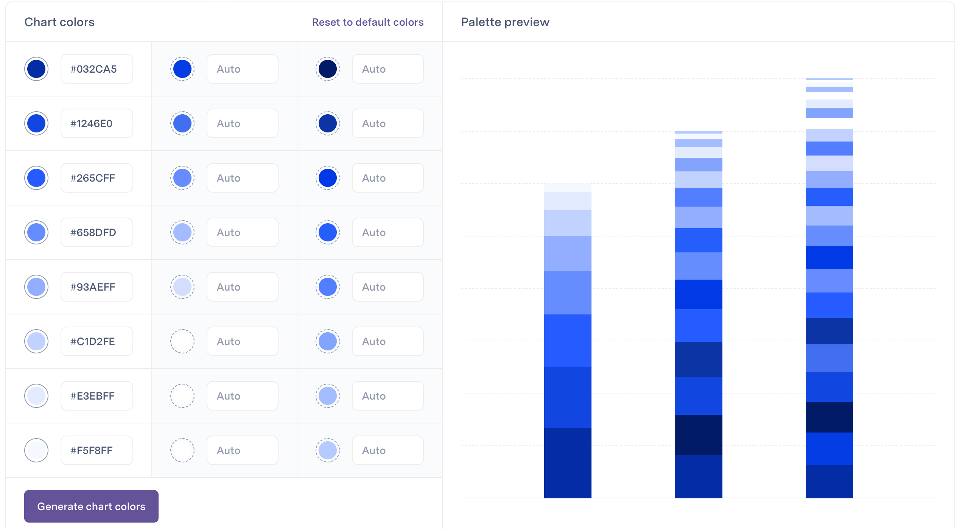Click the Auto input beside #658DFD swatch
The width and height of the screenshot is (965, 529).
[242, 232]
